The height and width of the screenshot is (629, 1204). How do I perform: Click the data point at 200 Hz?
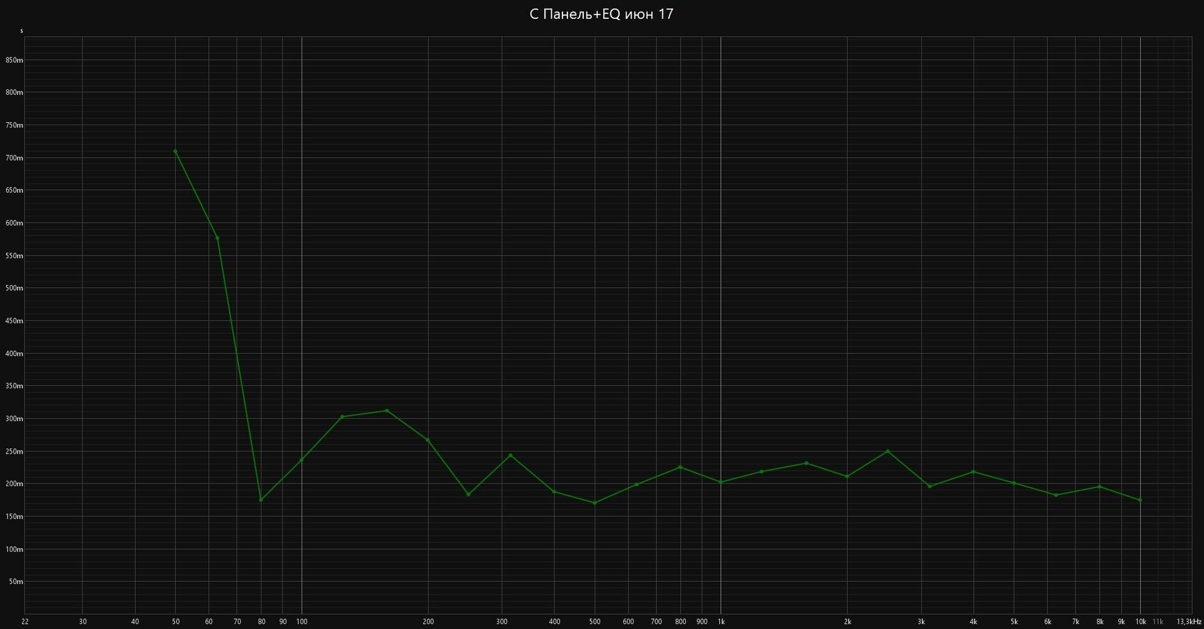(x=428, y=440)
